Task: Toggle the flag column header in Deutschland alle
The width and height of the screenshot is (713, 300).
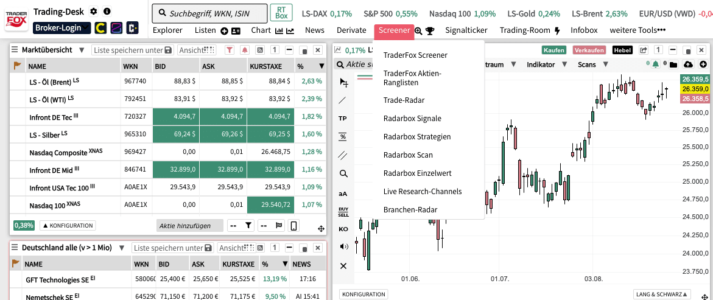Action: click(15, 263)
